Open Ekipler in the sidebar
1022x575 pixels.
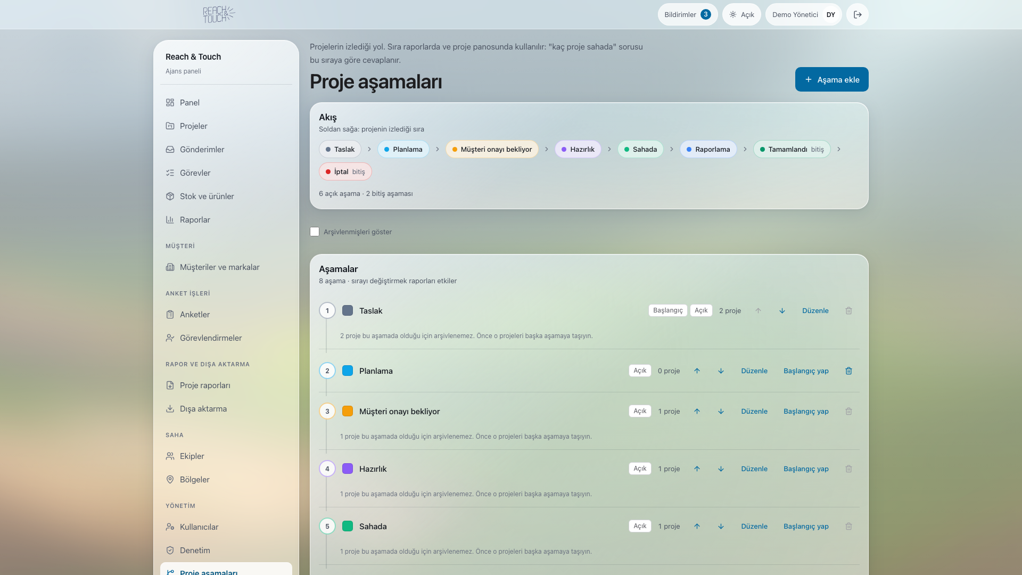point(226,456)
